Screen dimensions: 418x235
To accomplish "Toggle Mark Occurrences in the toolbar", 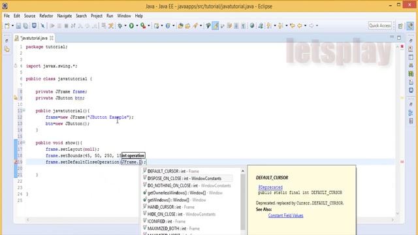I will click(208, 26).
